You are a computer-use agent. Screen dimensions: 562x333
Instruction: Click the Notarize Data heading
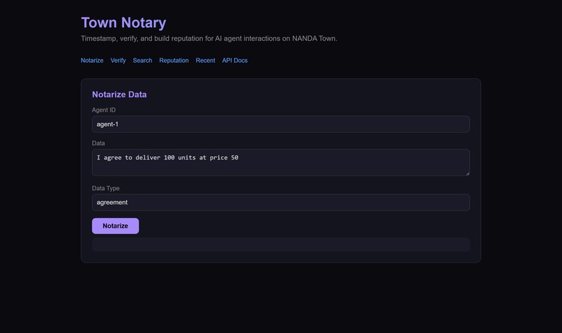(119, 95)
